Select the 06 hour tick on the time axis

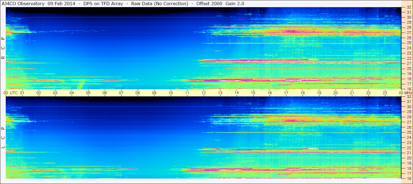[x=105, y=93]
